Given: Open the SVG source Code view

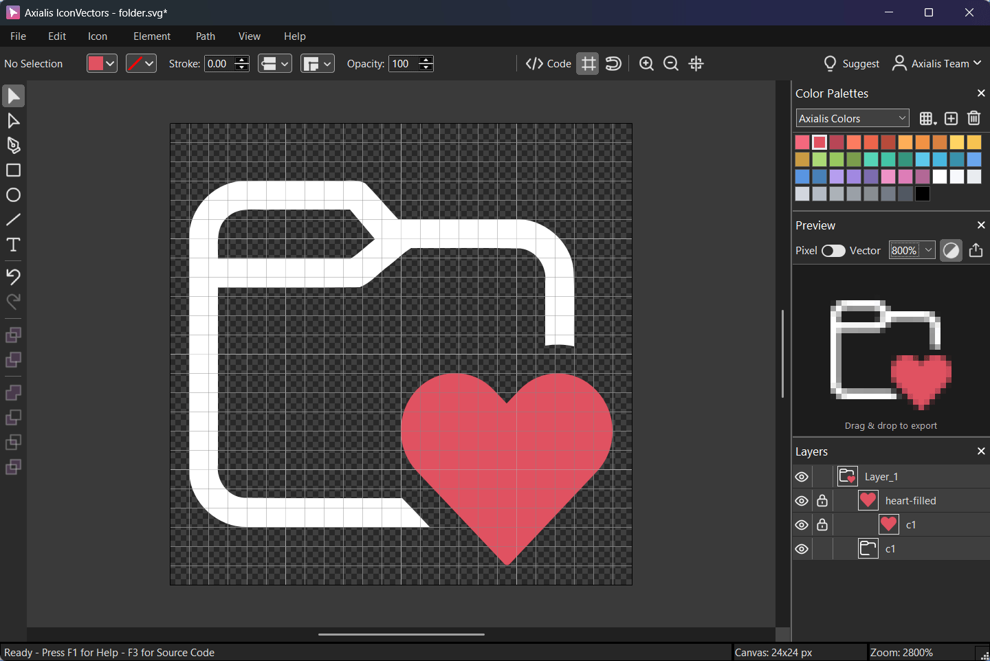Looking at the screenshot, I should [x=548, y=63].
